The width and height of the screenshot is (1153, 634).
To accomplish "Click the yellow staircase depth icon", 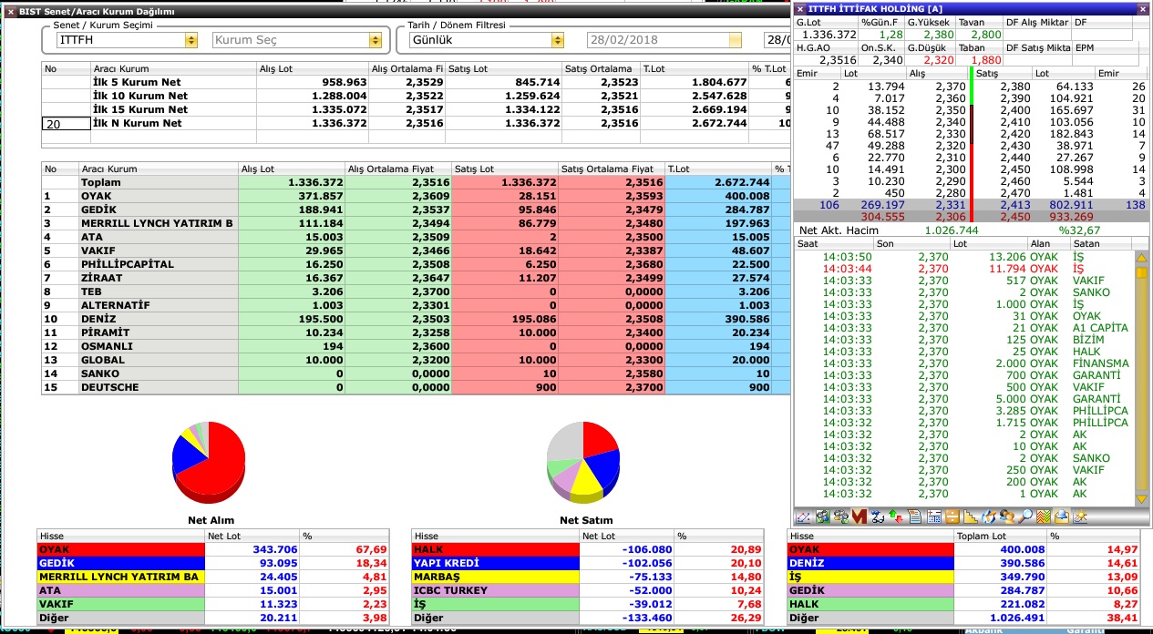I will [971, 516].
